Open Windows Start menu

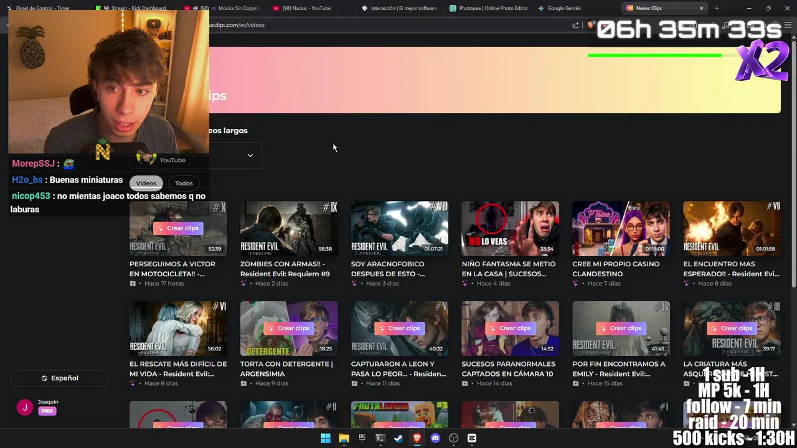326,438
